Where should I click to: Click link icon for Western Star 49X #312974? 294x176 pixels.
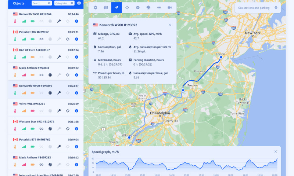pyautogui.click(x=42, y=129)
